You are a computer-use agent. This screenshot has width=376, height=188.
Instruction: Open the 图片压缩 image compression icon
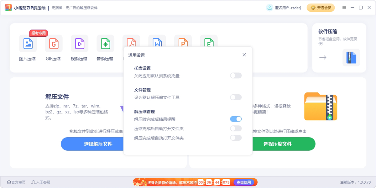(x=28, y=44)
